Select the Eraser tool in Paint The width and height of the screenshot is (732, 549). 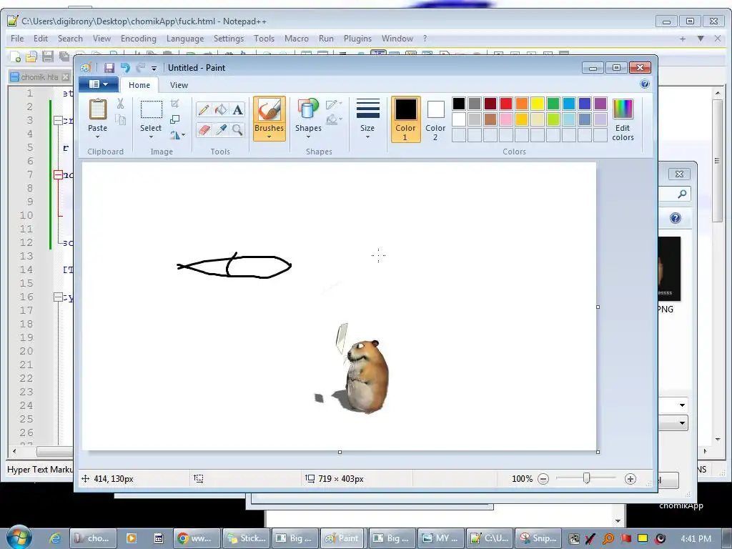pos(204,130)
